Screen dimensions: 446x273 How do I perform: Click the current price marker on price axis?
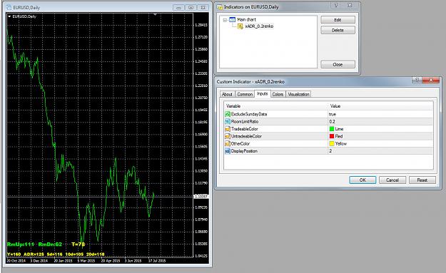pos(201,196)
